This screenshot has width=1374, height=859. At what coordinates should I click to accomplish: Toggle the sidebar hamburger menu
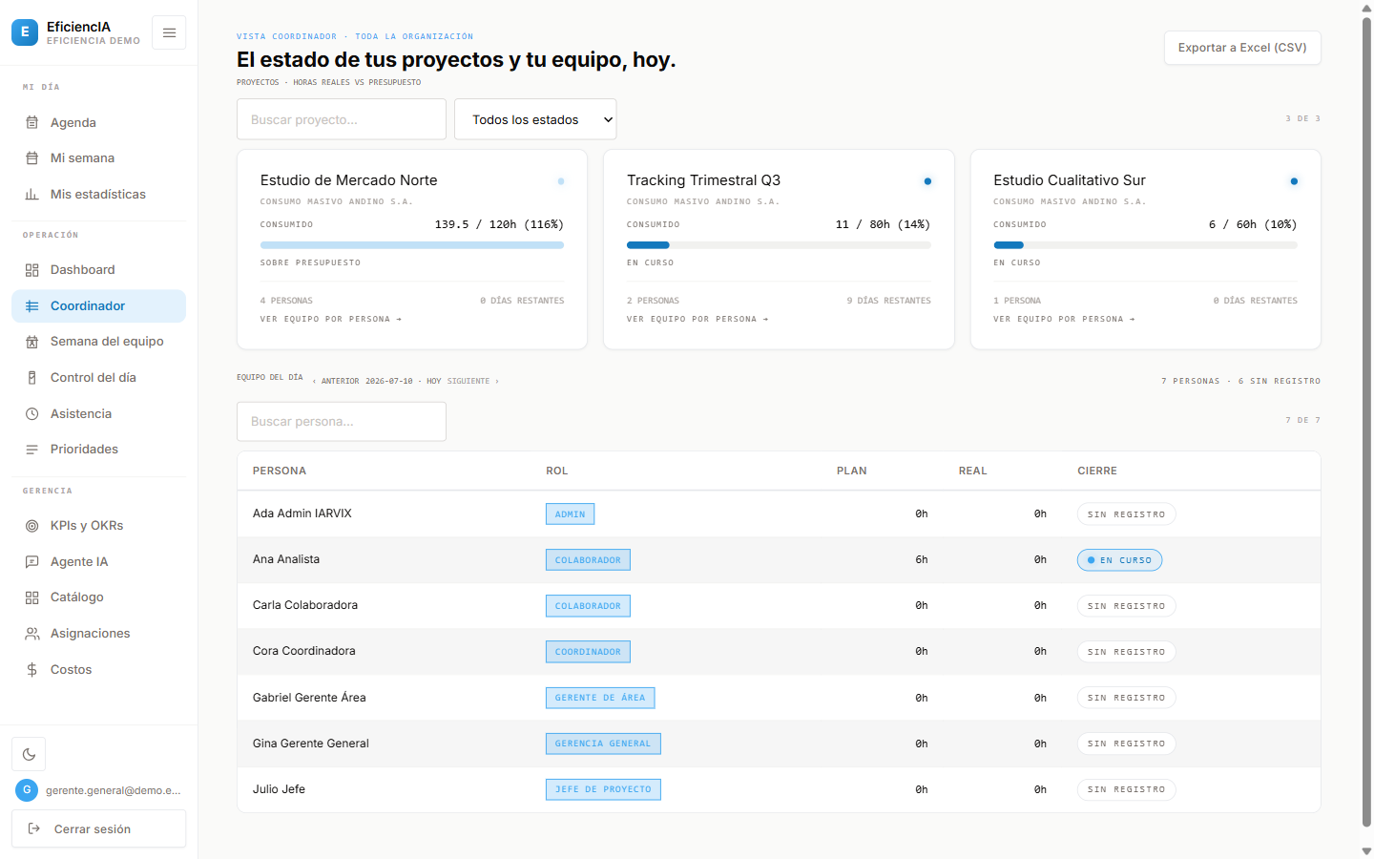(x=169, y=32)
